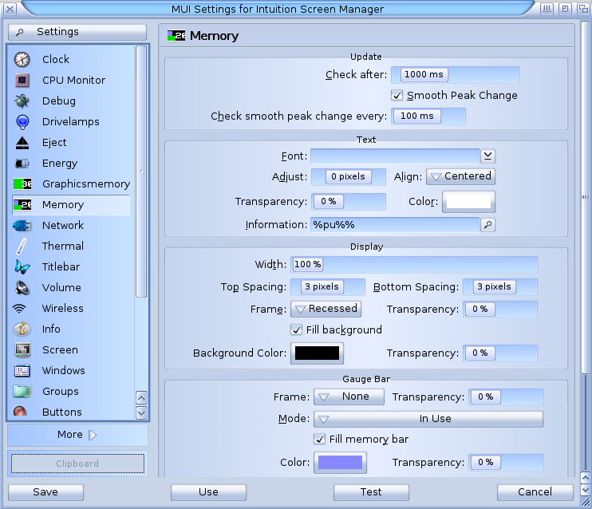The image size is (592, 509).
Task: Click the Eject triangle icon
Action: (x=22, y=142)
